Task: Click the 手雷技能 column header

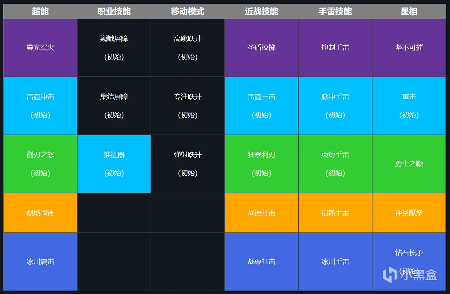Action: [335, 11]
